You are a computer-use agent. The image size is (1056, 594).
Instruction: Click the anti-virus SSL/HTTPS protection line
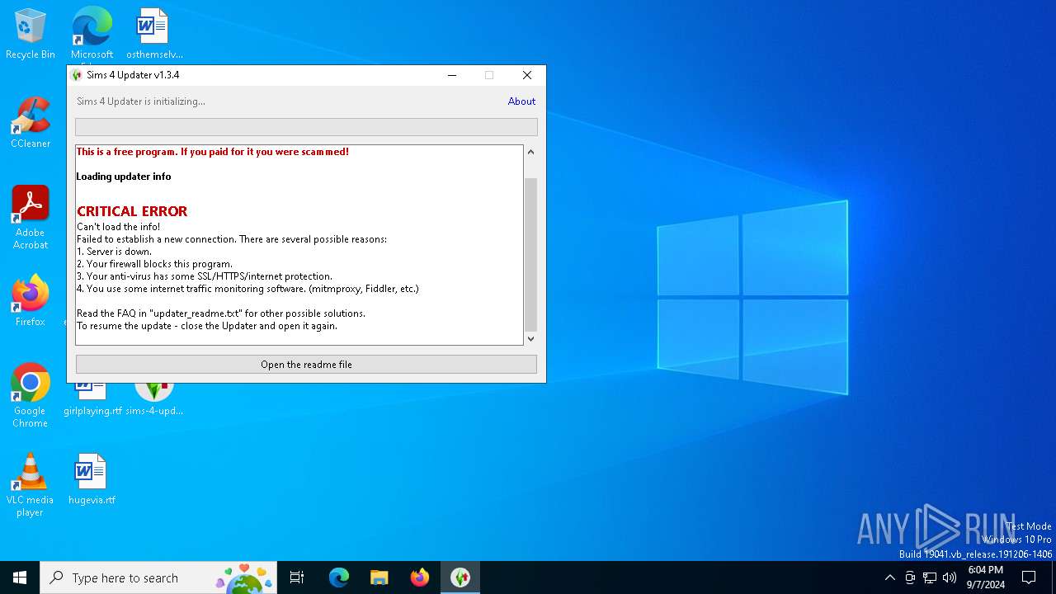pyautogui.click(x=205, y=276)
